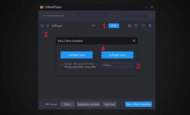The height and width of the screenshot is (115, 190).
Task: Uncheck the LDPlayer instance checkbox
Action: pyautogui.click(x=42, y=26)
